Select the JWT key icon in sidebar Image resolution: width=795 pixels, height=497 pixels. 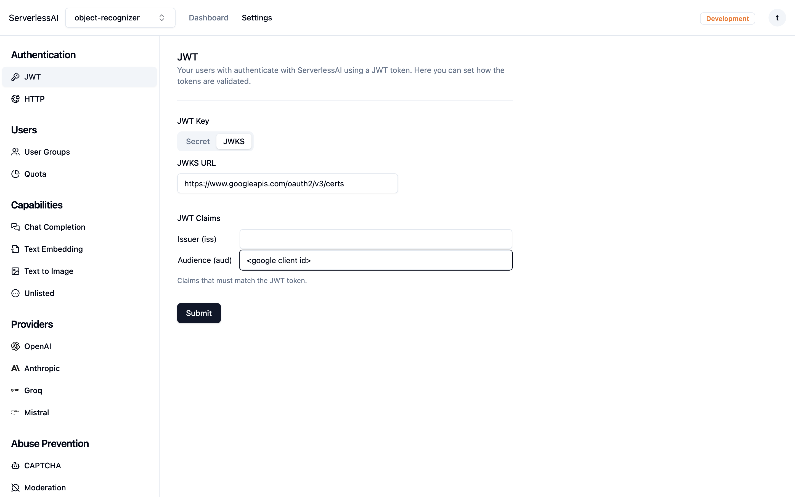pos(16,76)
